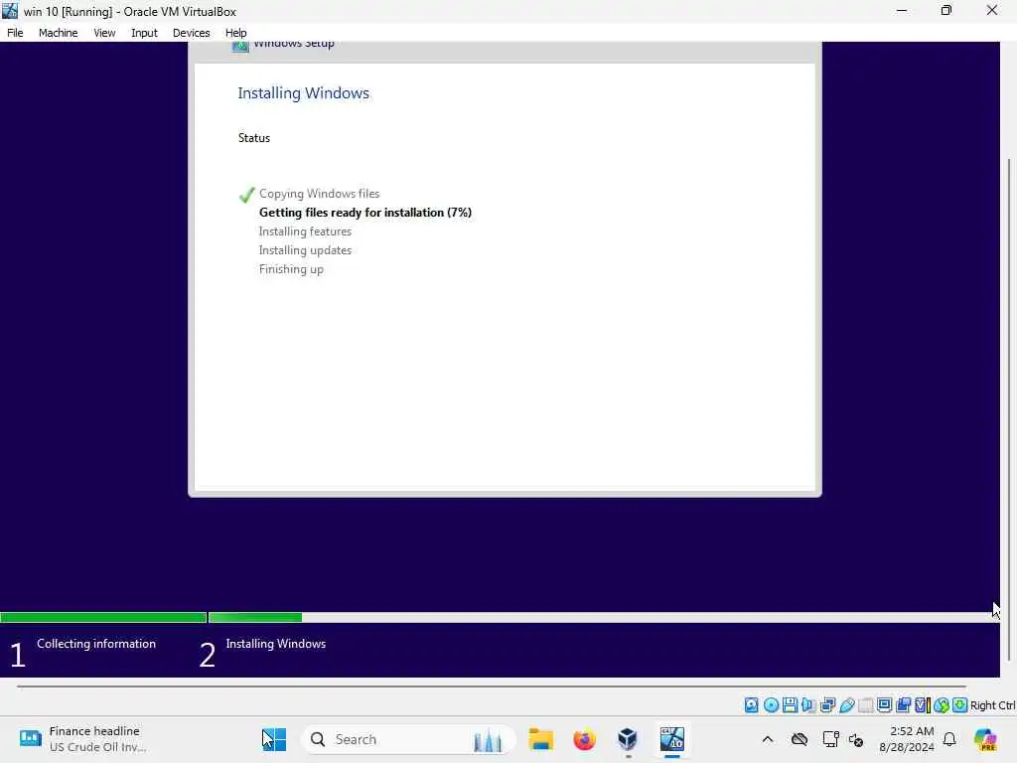Click the 'Finishing up' status line
The image size is (1017, 763).
click(291, 268)
